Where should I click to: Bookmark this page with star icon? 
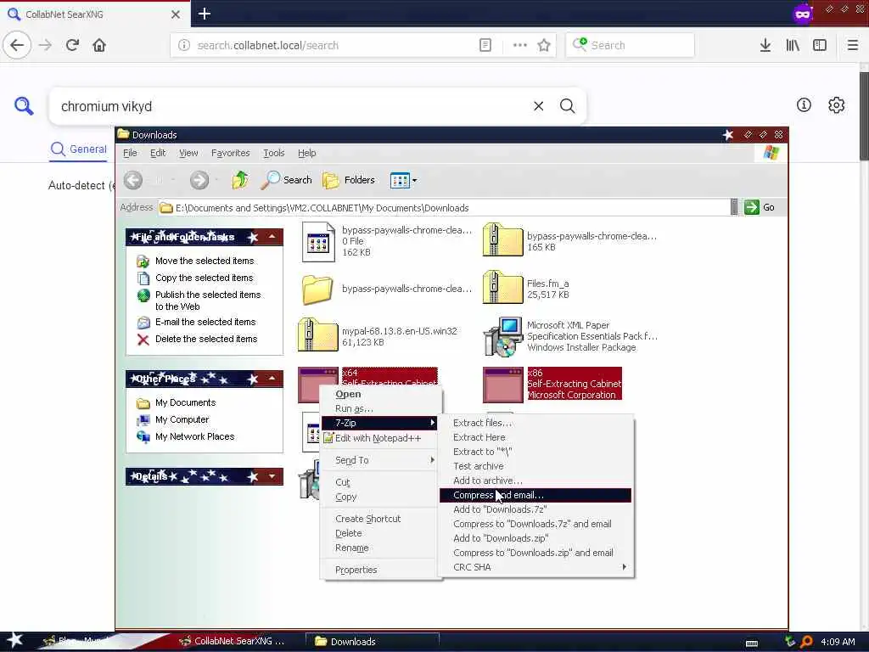click(544, 45)
